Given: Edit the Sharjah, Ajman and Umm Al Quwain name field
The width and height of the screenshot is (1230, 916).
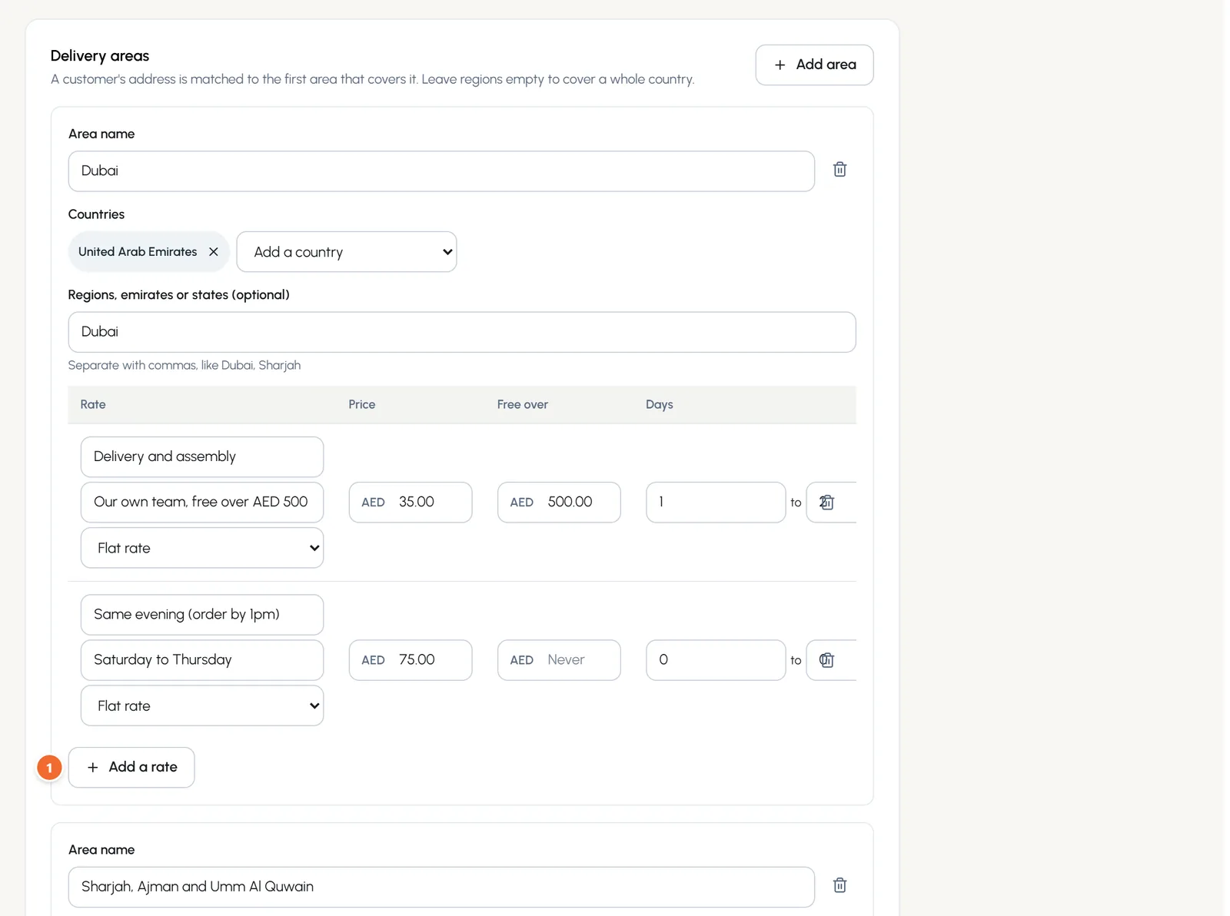Looking at the screenshot, I should point(441,887).
